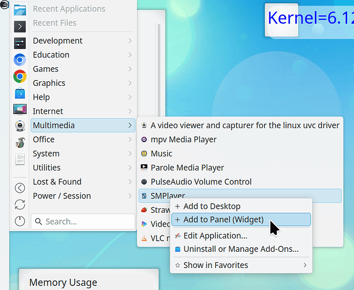Expand the Internet category

83,111
